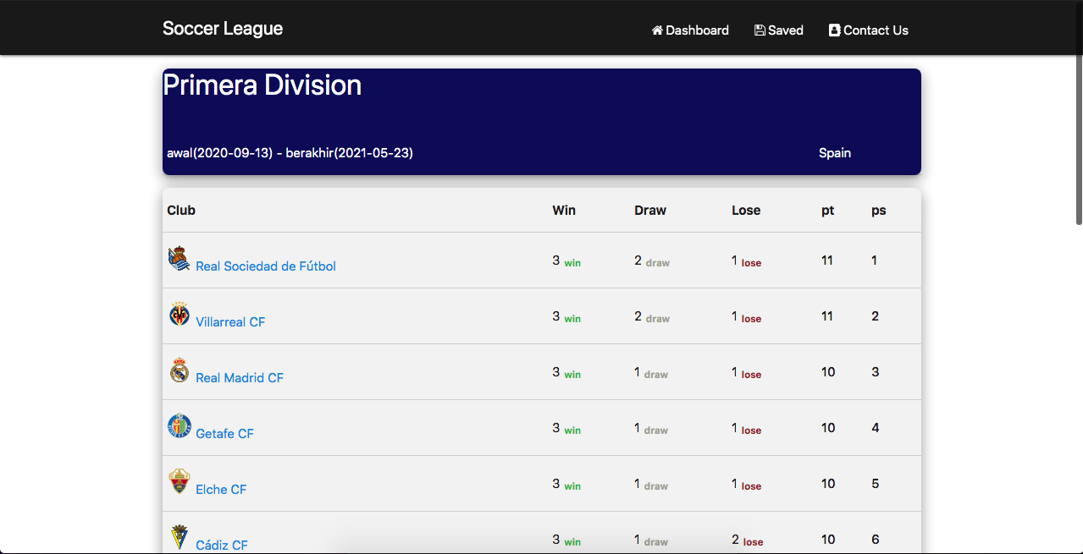Open the Real Sociedad de Fútbol club link
This screenshot has width=1083, height=554.
pos(266,266)
